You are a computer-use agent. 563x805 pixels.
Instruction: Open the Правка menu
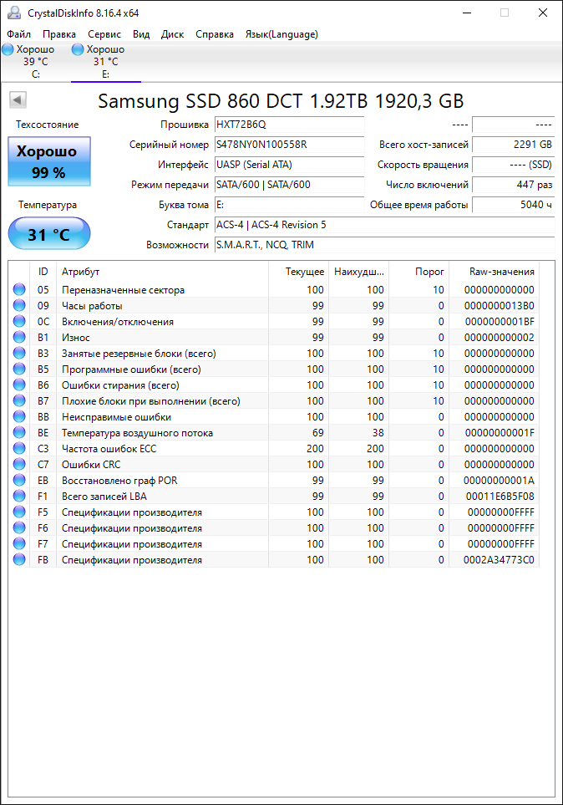59,34
